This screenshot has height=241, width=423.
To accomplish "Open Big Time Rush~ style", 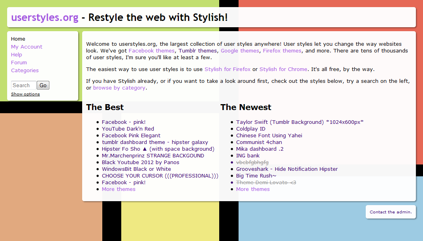I will click(256, 176).
